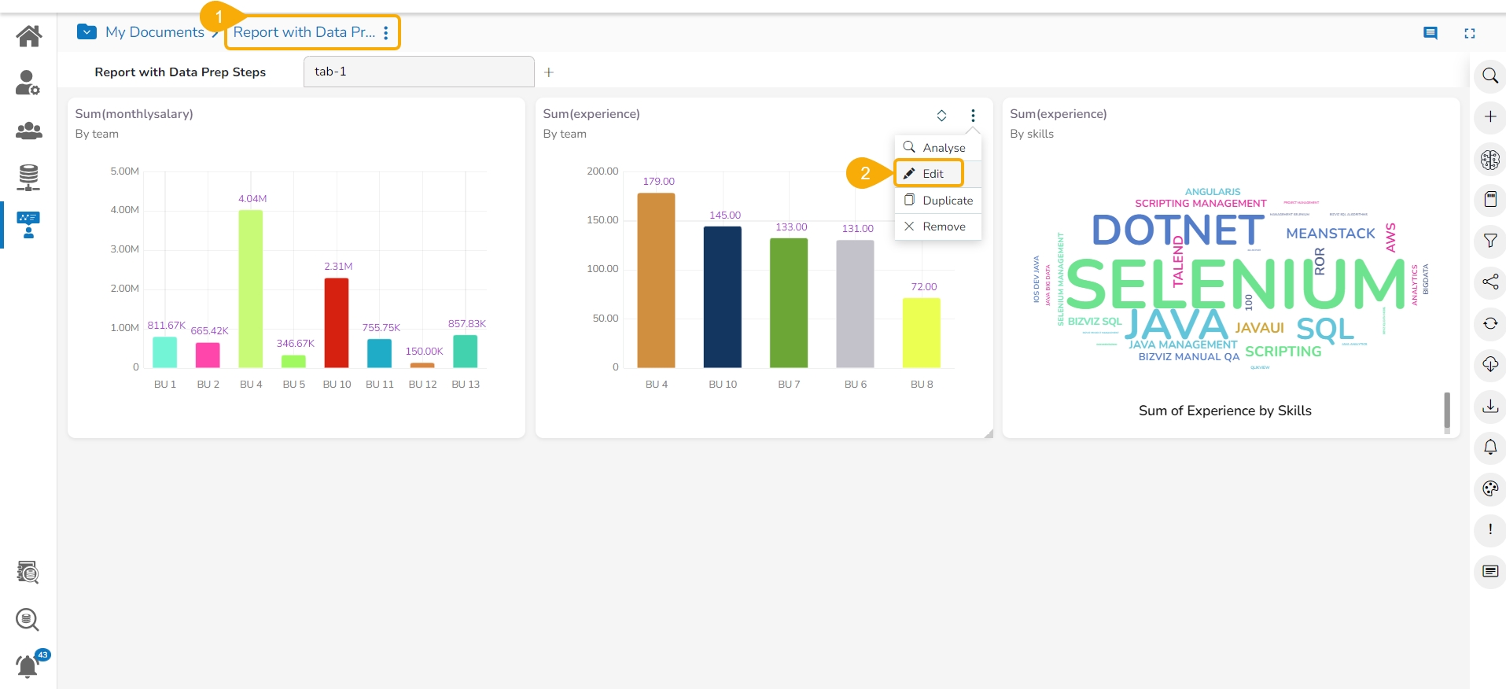Expand the My Documents folder dropdown icon
The height and width of the screenshot is (689, 1506).
click(x=87, y=32)
